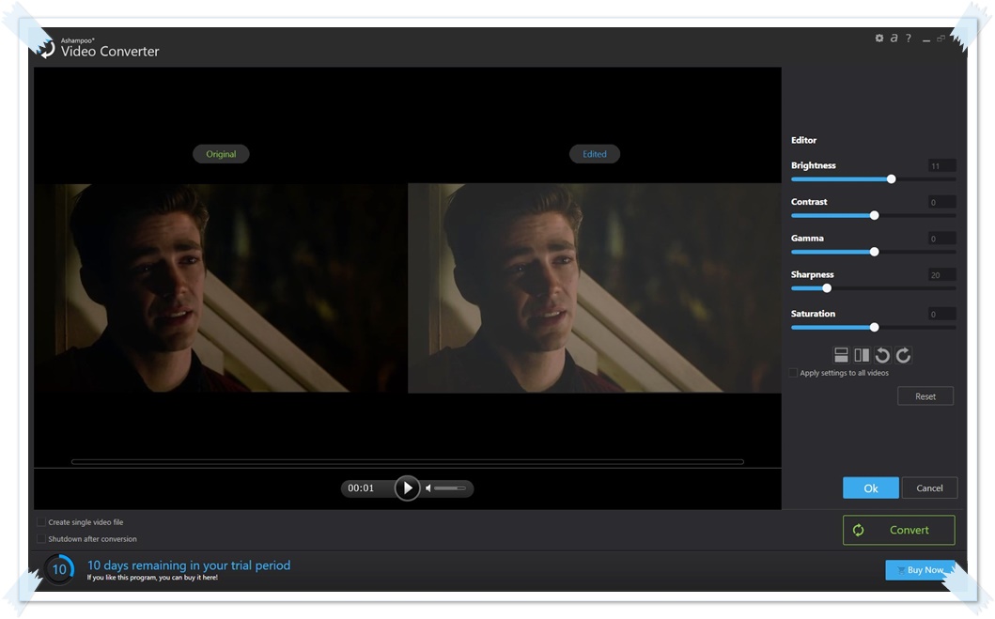Tick Shutdown after conversion checkbox
This screenshot has height=619, width=995.
point(41,539)
